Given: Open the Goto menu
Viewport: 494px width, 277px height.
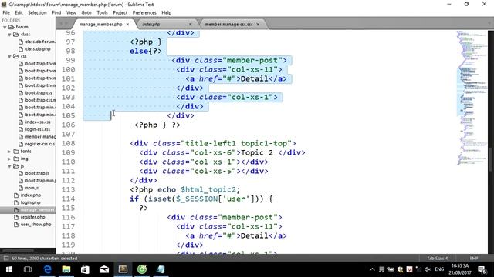Looking at the screenshot, I should 86,12.
